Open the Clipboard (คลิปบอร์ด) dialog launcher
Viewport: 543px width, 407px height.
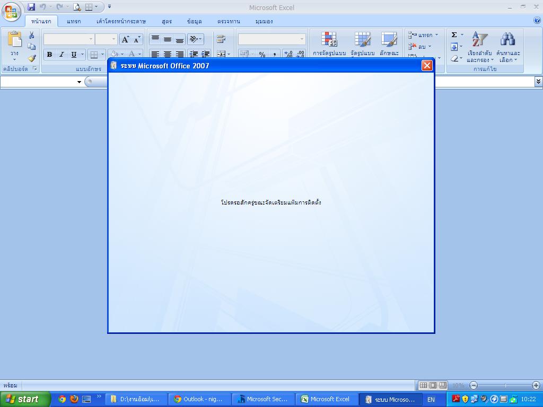click(x=35, y=68)
